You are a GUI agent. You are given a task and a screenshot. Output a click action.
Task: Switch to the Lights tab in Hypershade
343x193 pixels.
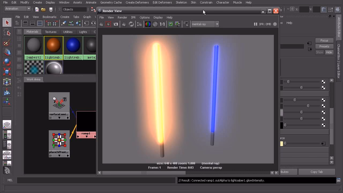click(83, 32)
